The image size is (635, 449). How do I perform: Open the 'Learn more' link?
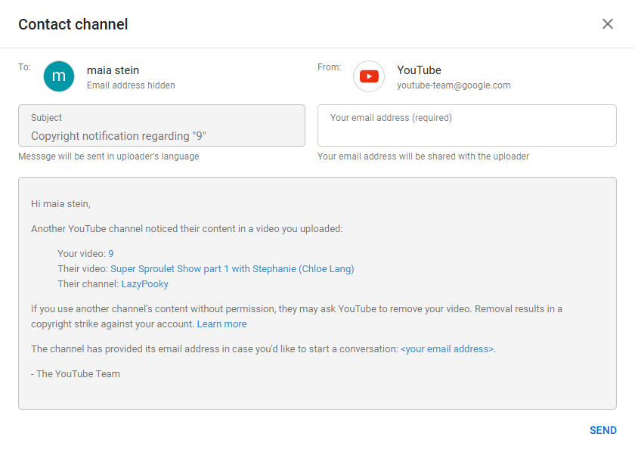pyautogui.click(x=221, y=324)
